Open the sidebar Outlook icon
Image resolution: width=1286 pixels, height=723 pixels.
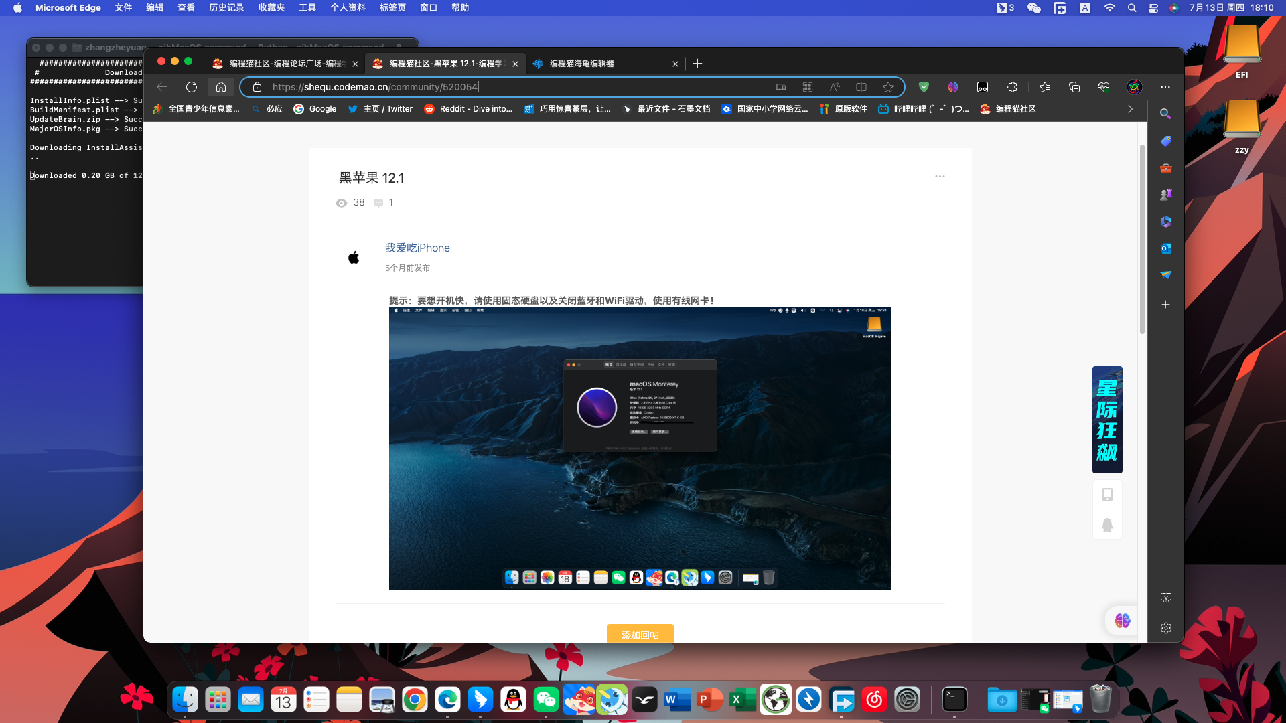(1166, 248)
